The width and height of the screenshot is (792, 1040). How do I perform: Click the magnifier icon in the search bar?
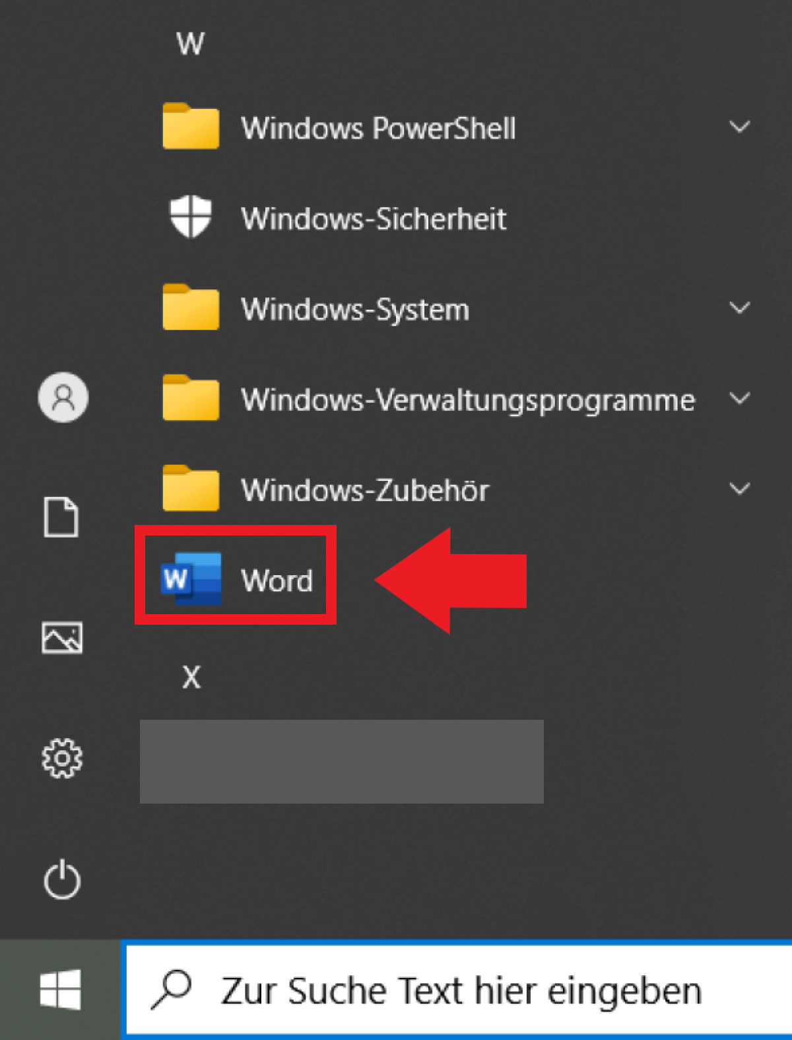point(170,988)
